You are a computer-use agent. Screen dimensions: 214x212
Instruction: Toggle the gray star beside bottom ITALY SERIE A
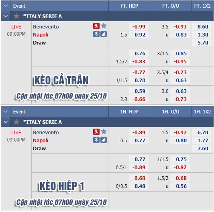16,122
